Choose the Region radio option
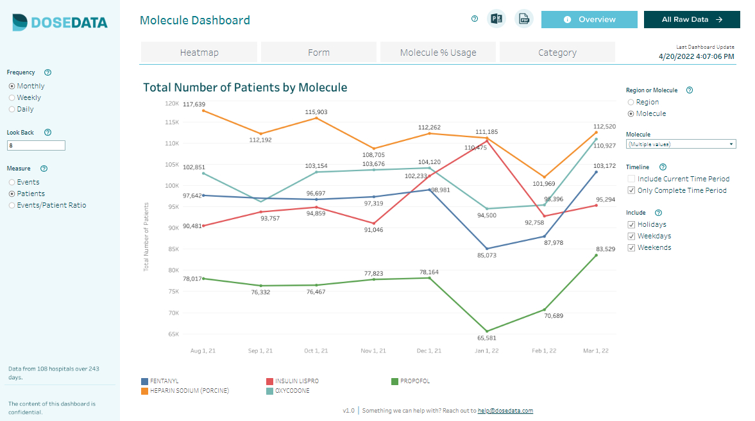Image resolution: width=755 pixels, height=421 pixels. tap(631, 103)
